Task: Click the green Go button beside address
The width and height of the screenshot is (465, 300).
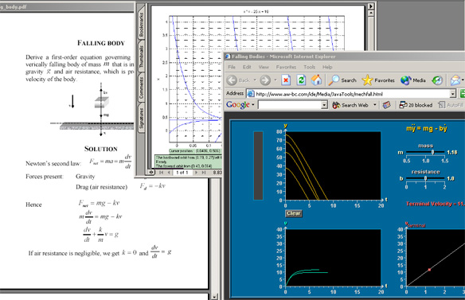Action: [x=463, y=94]
